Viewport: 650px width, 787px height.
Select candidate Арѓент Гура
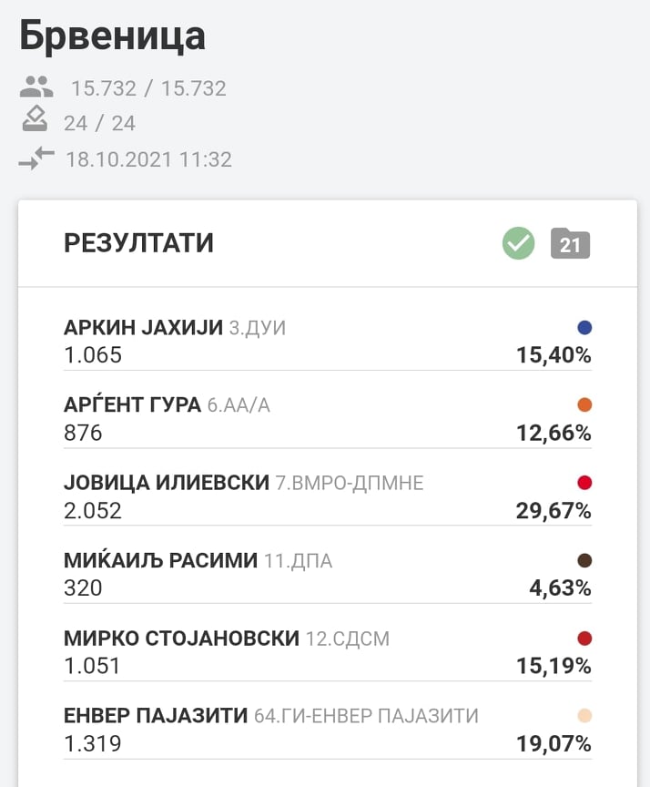click(x=133, y=405)
